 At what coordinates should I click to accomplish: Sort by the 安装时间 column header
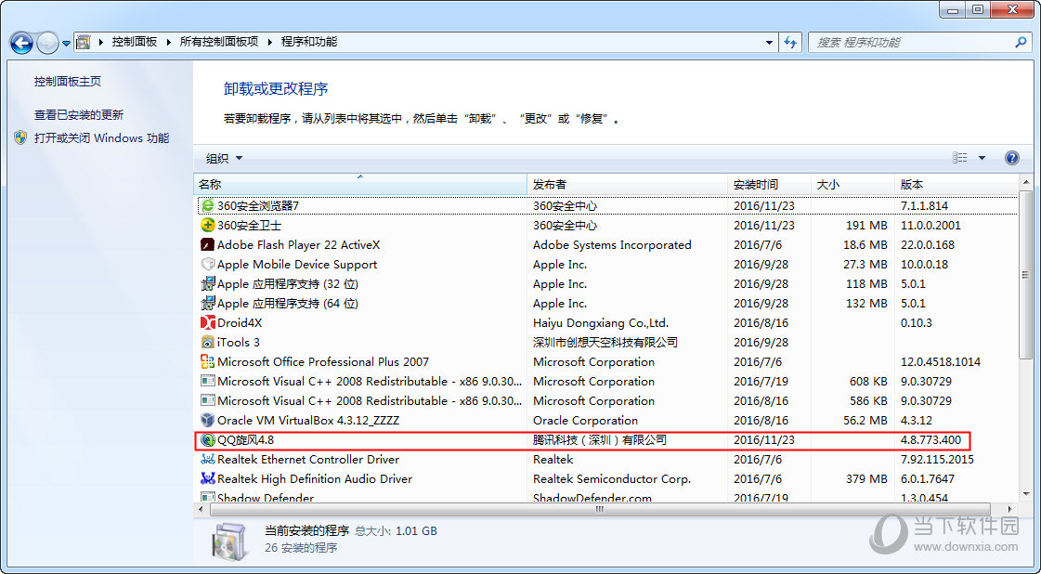770,184
